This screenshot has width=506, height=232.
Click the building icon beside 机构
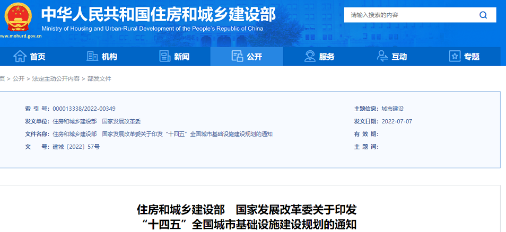[x=92, y=56]
